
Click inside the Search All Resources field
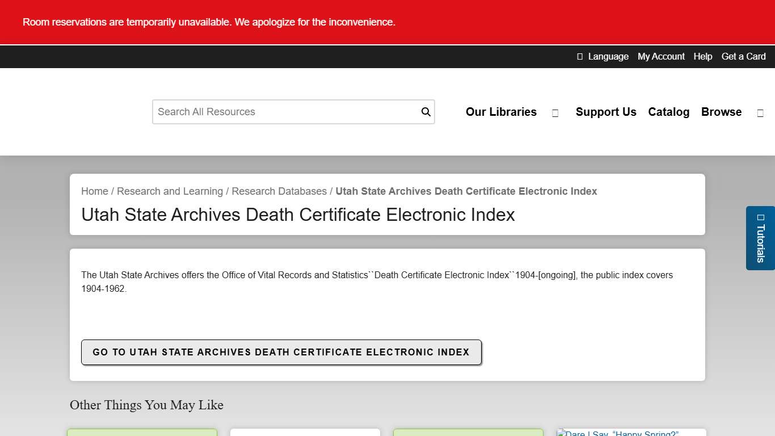(255, 112)
